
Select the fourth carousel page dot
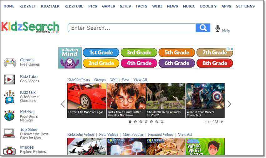(x=146, y=122)
